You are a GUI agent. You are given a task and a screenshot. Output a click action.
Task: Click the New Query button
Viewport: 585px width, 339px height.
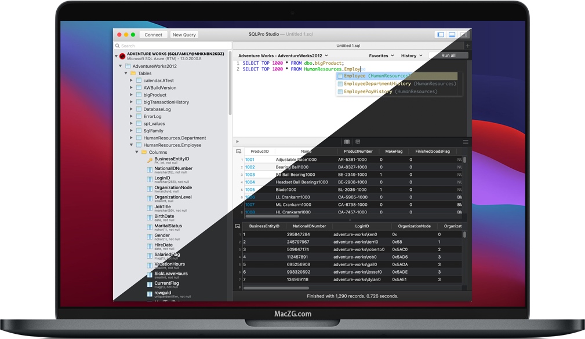184,35
